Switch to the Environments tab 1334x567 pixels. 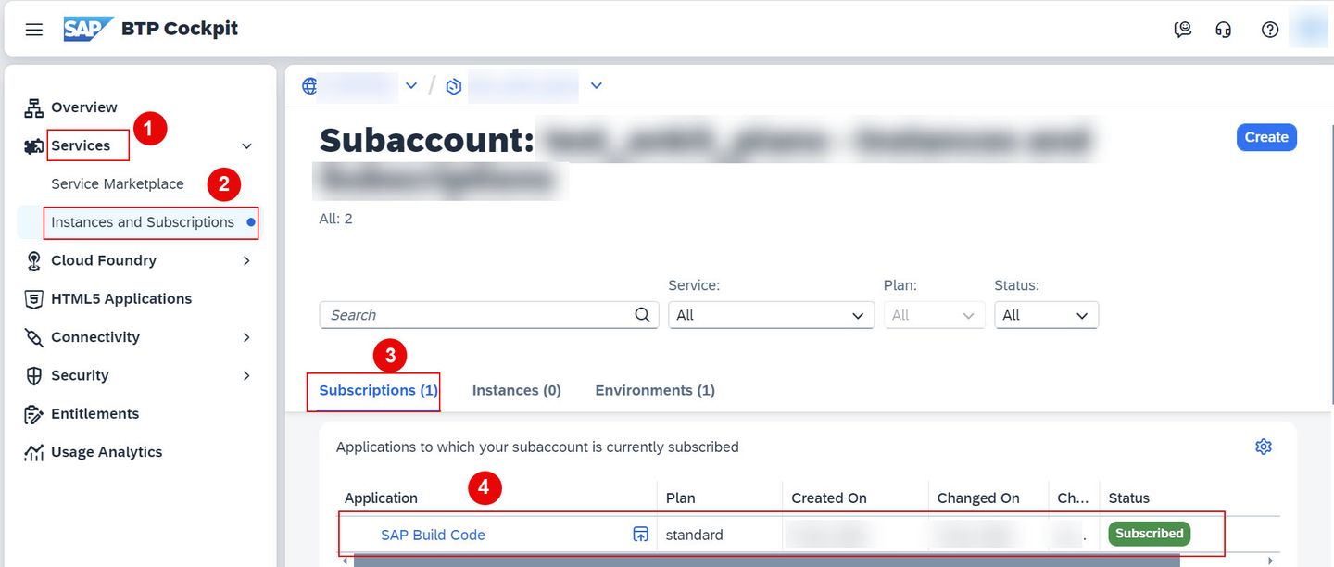[655, 390]
